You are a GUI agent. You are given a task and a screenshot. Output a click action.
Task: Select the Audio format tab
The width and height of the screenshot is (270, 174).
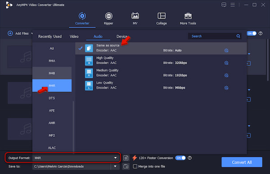tap(98, 36)
